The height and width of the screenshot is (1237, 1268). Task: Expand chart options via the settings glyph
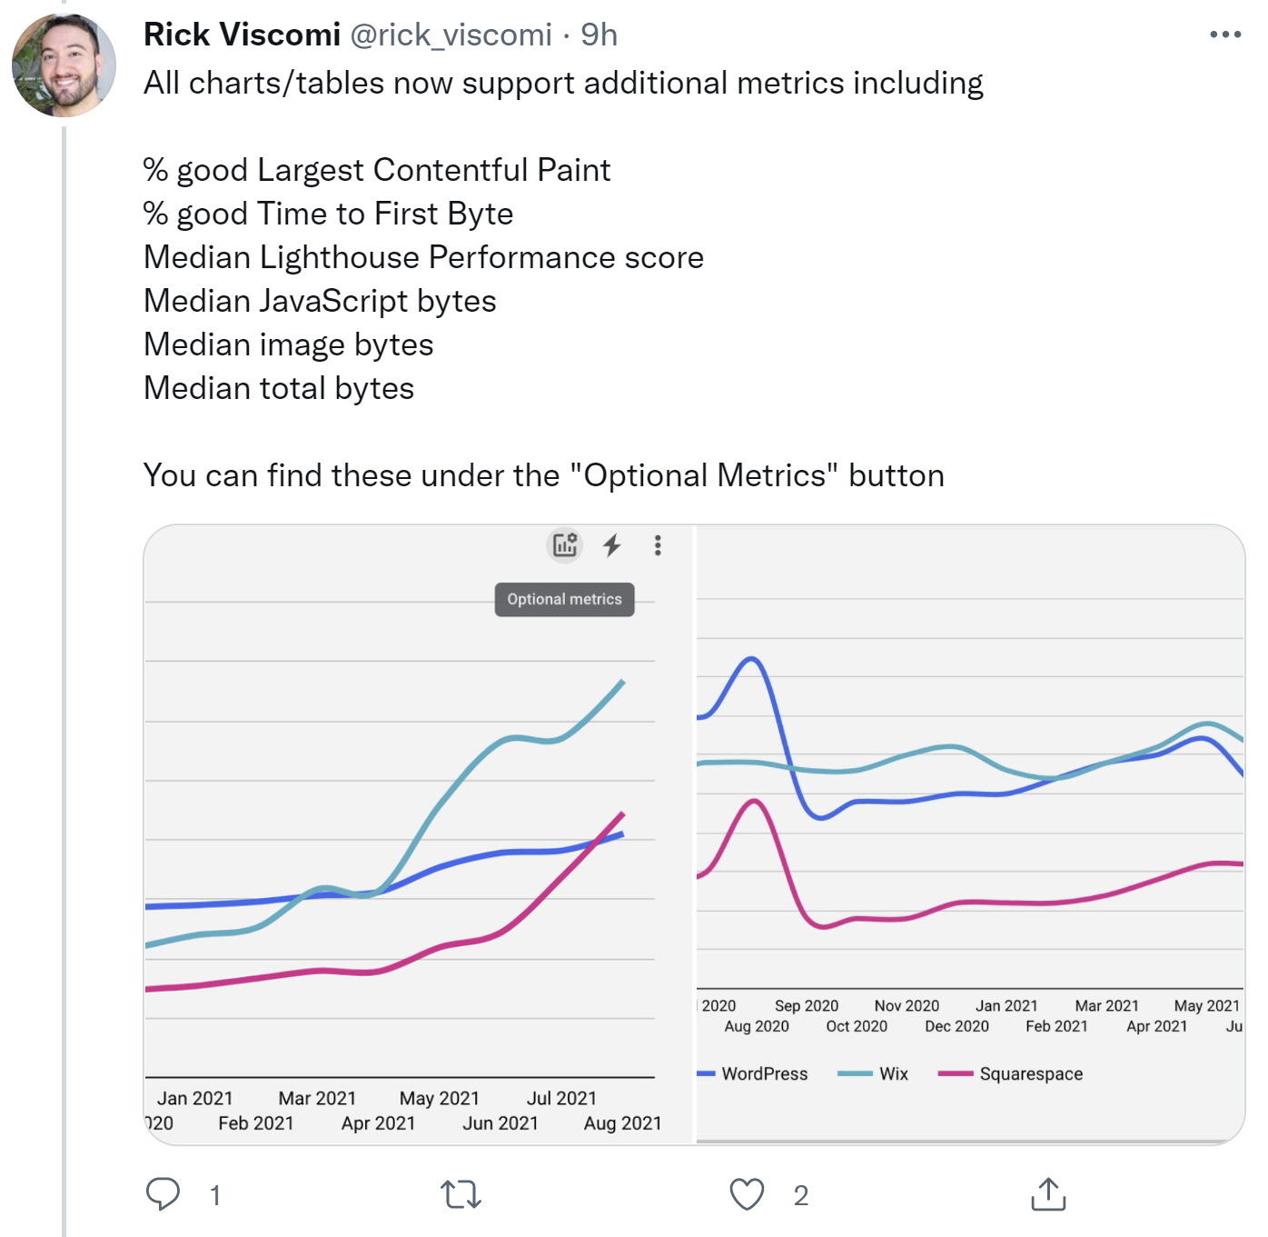(x=563, y=546)
